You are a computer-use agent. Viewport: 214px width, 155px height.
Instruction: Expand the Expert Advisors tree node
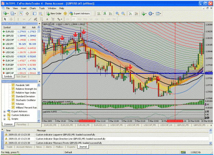4,111
